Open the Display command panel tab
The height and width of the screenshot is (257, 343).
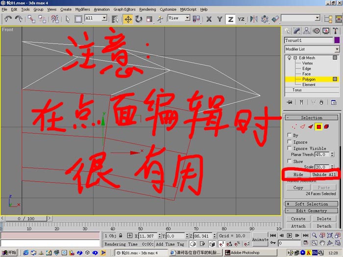click(x=326, y=31)
